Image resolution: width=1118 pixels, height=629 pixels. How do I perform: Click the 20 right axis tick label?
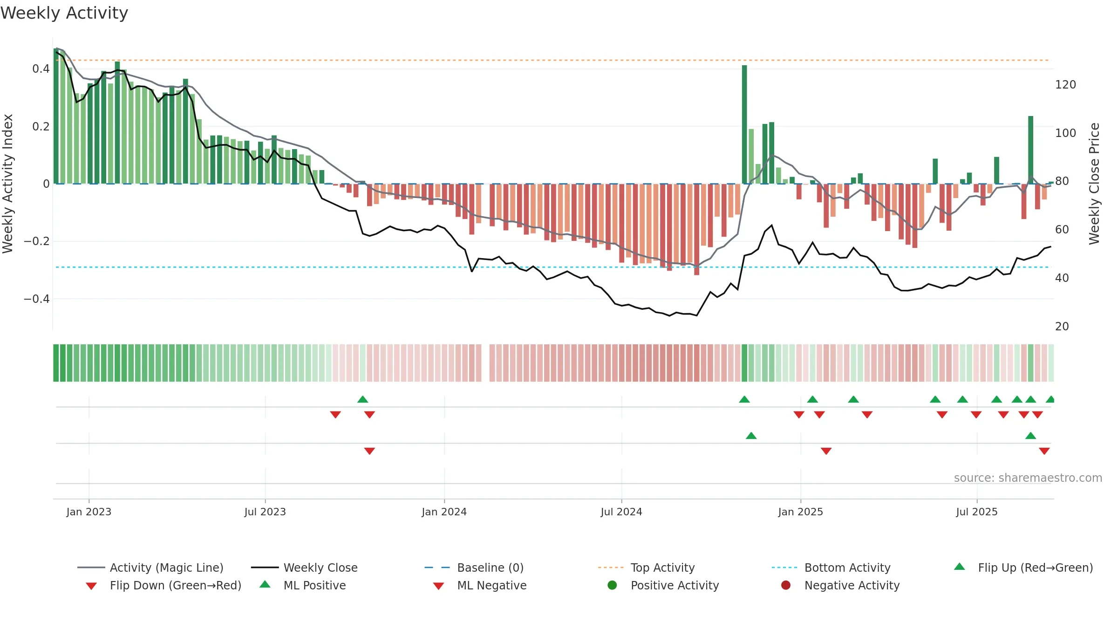[1062, 327]
